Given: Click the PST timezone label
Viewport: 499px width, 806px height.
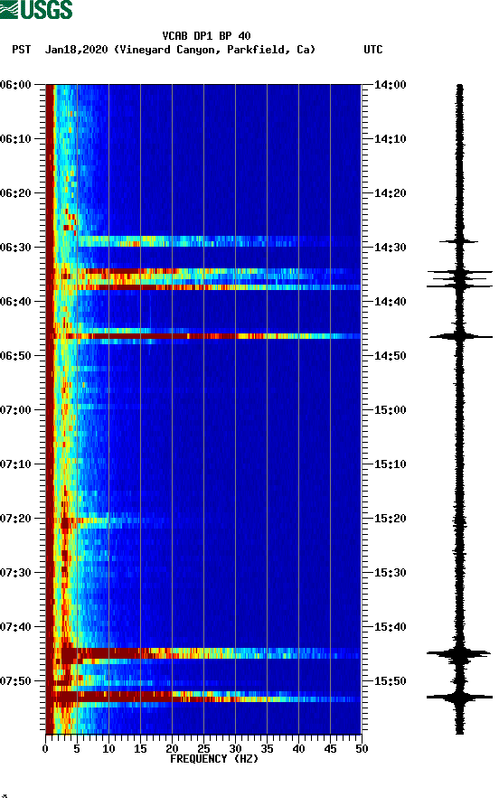Looking at the screenshot, I should point(22,50).
